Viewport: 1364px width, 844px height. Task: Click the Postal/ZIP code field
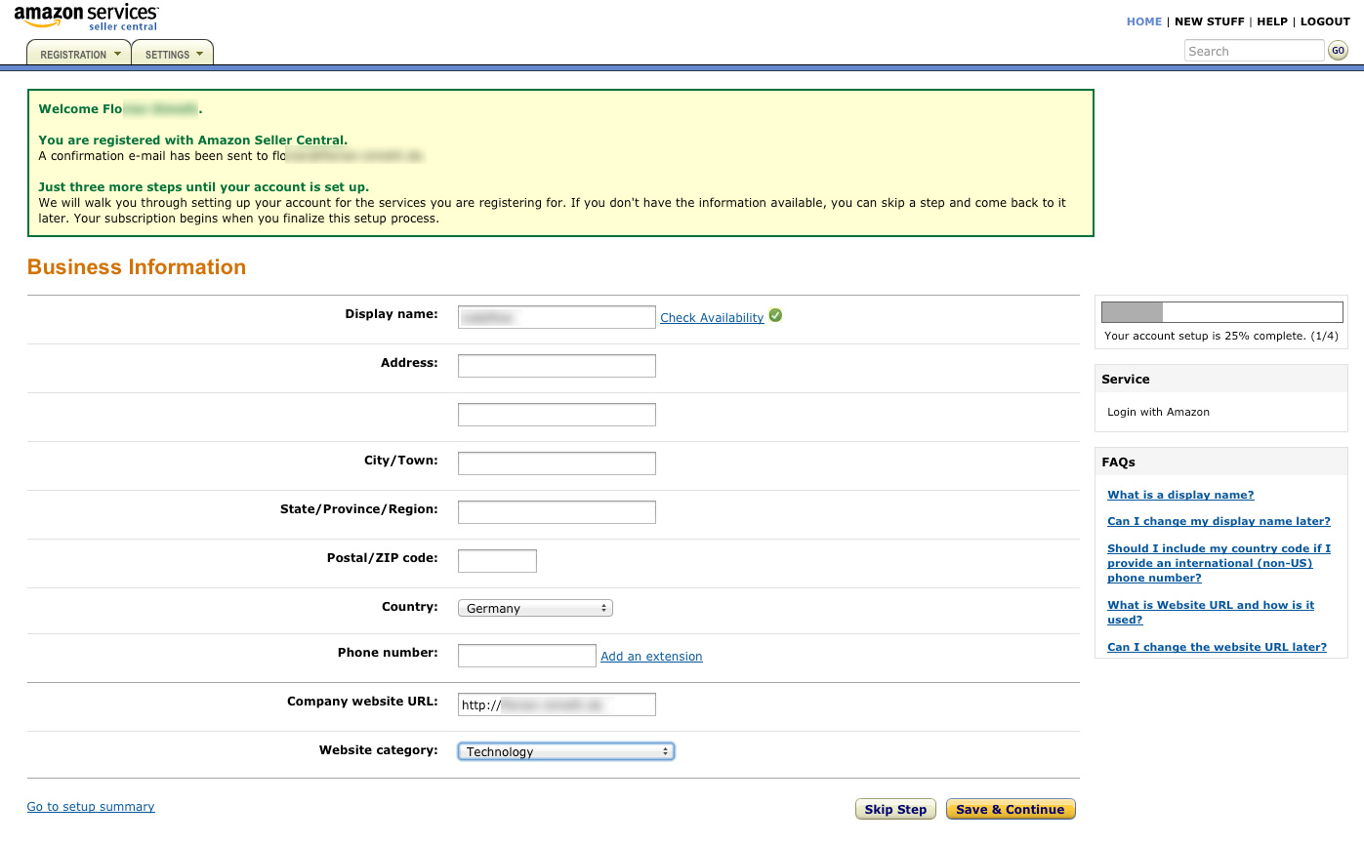click(x=497, y=561)
